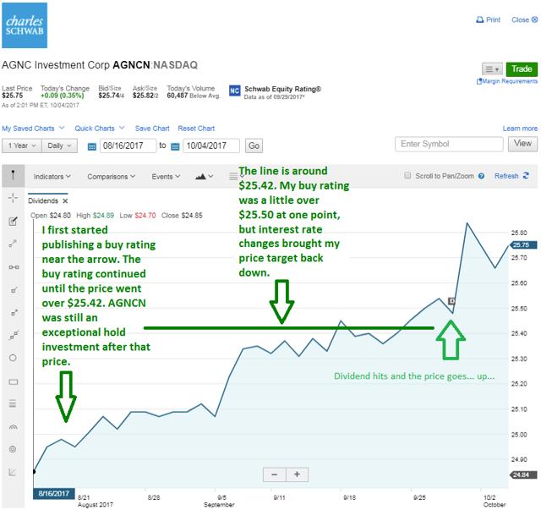Open the actions list dropdown beside Trade
541x510 pixels.
492,69
